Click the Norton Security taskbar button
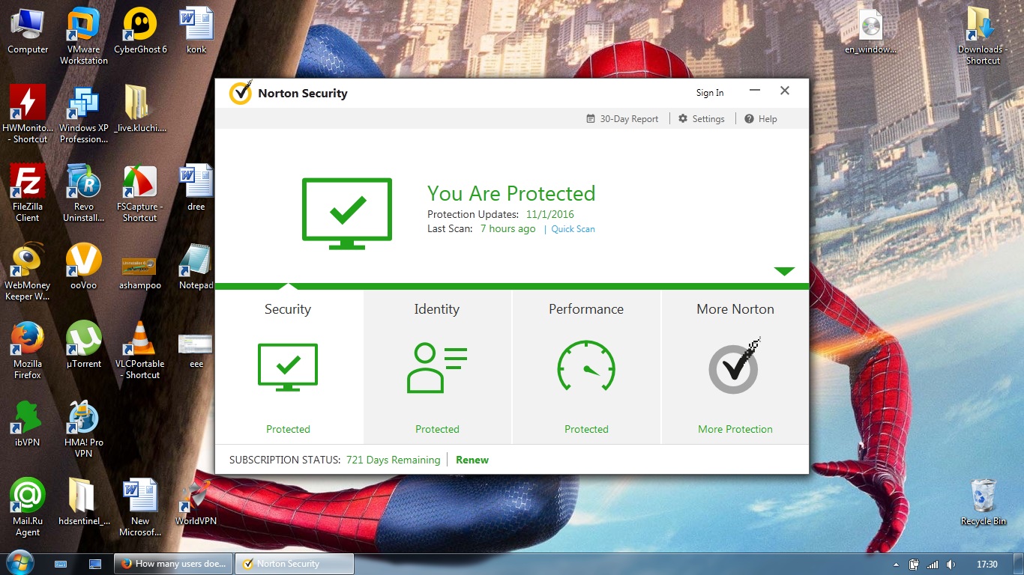This screenshot has height=575, width=1024. pos(295,564)
